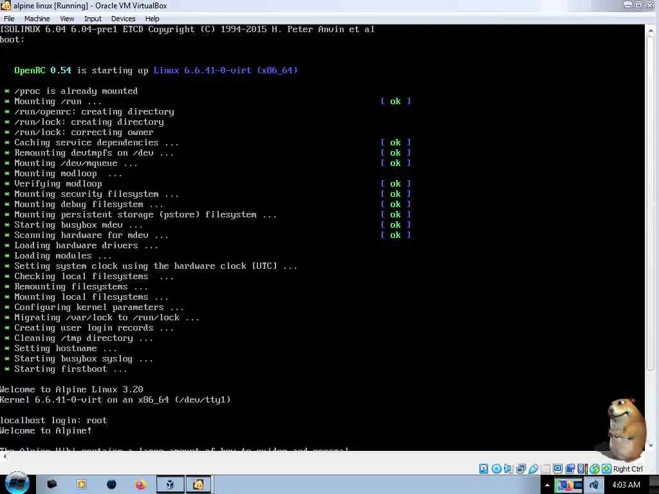Click the ok status for Scanning hardware for mdev
The image size is (659, 494).
(396, 235)
